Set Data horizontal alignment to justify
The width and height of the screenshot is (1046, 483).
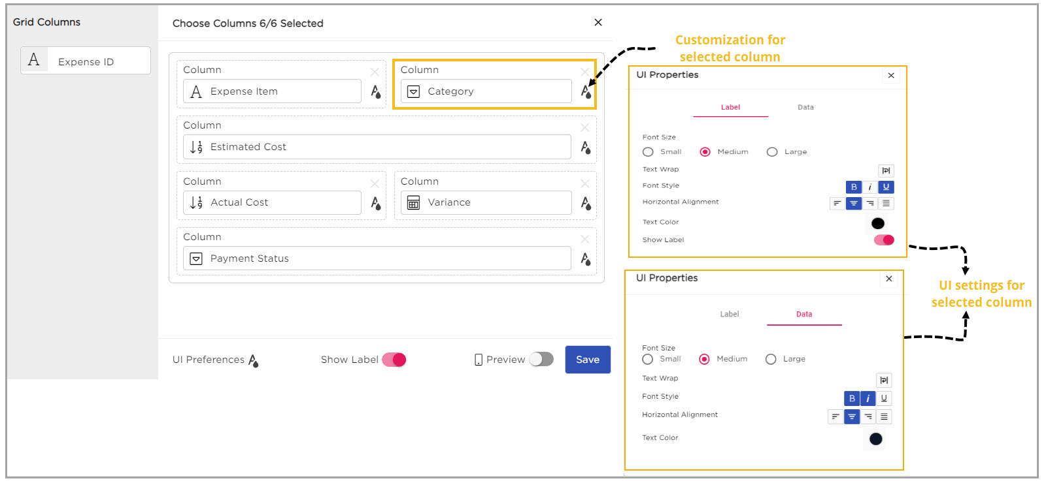[x=884, y=417]
